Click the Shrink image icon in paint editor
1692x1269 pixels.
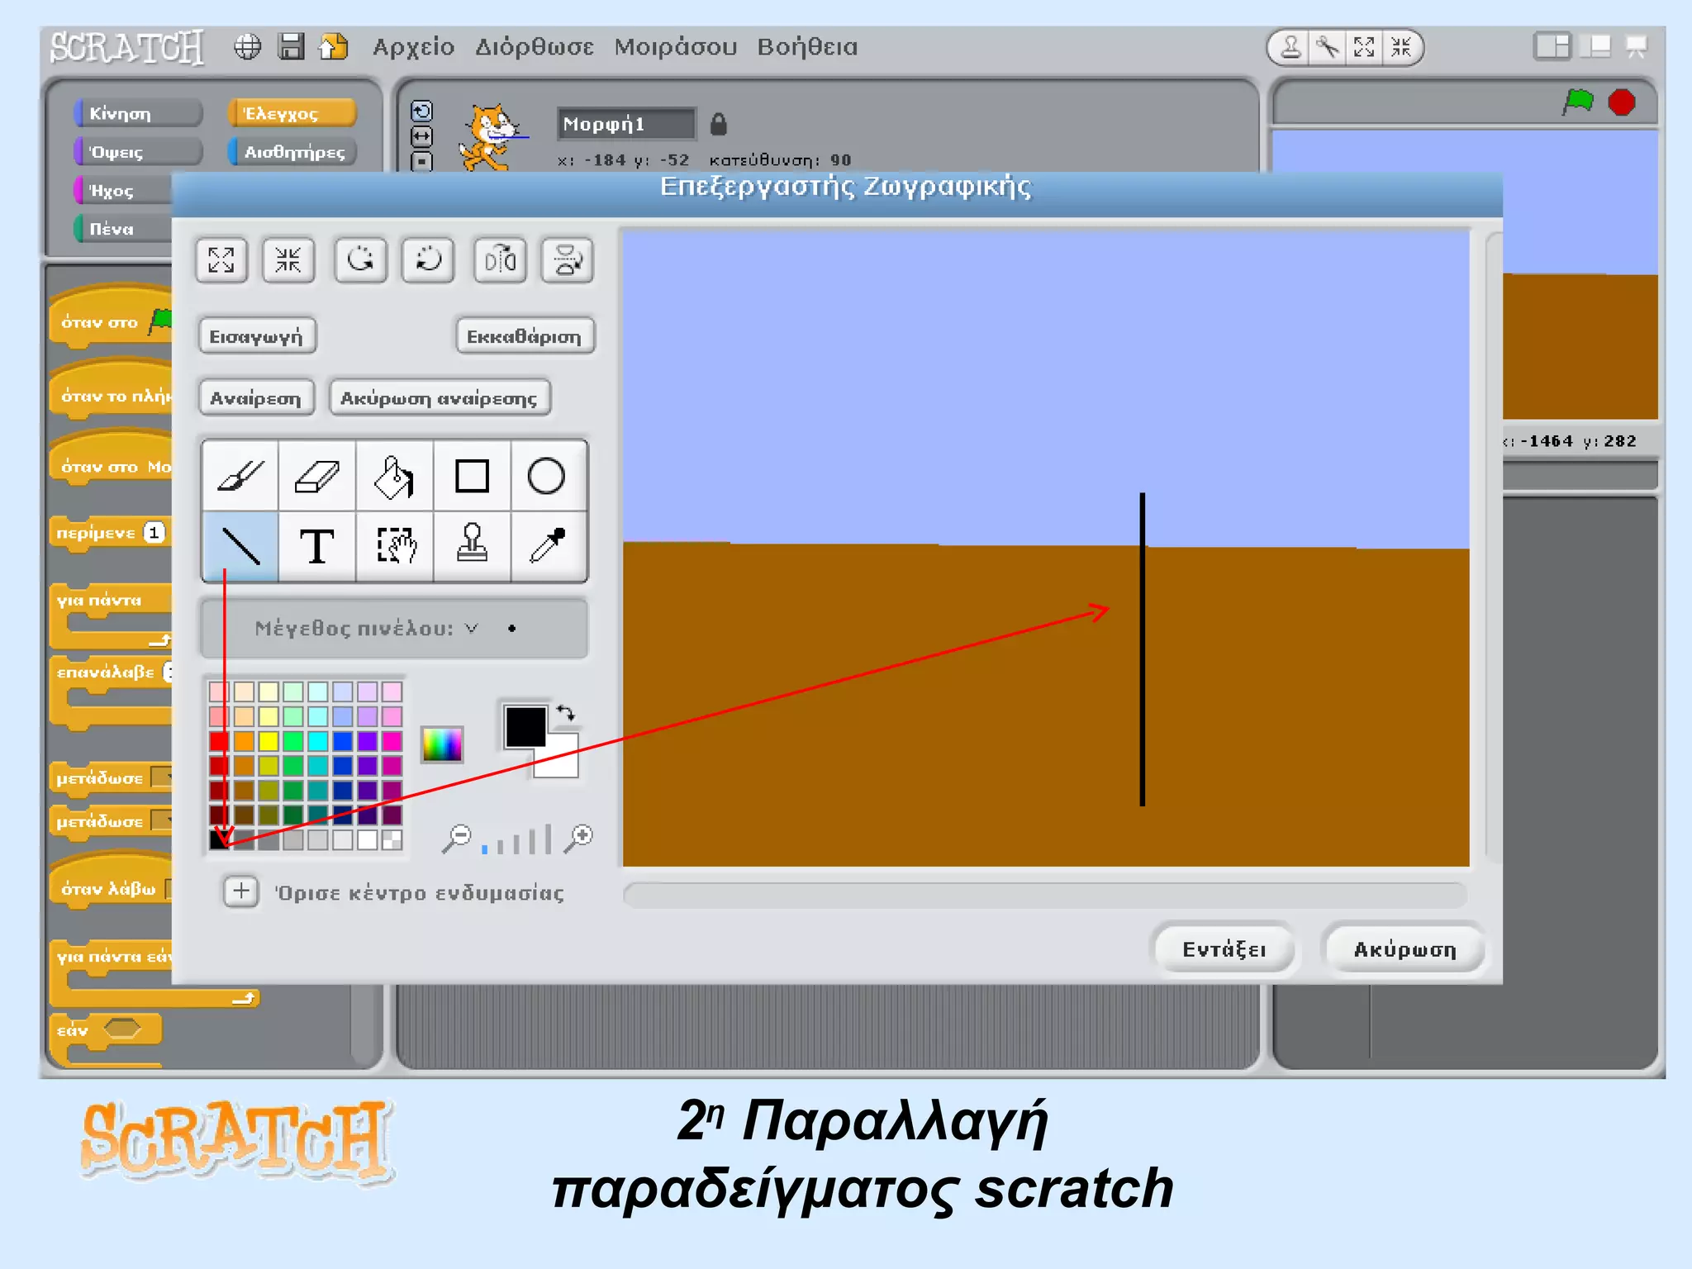point(288,260)
